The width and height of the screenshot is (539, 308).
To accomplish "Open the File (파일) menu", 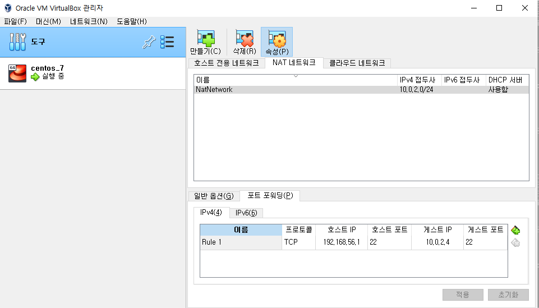I will (16, 21).
